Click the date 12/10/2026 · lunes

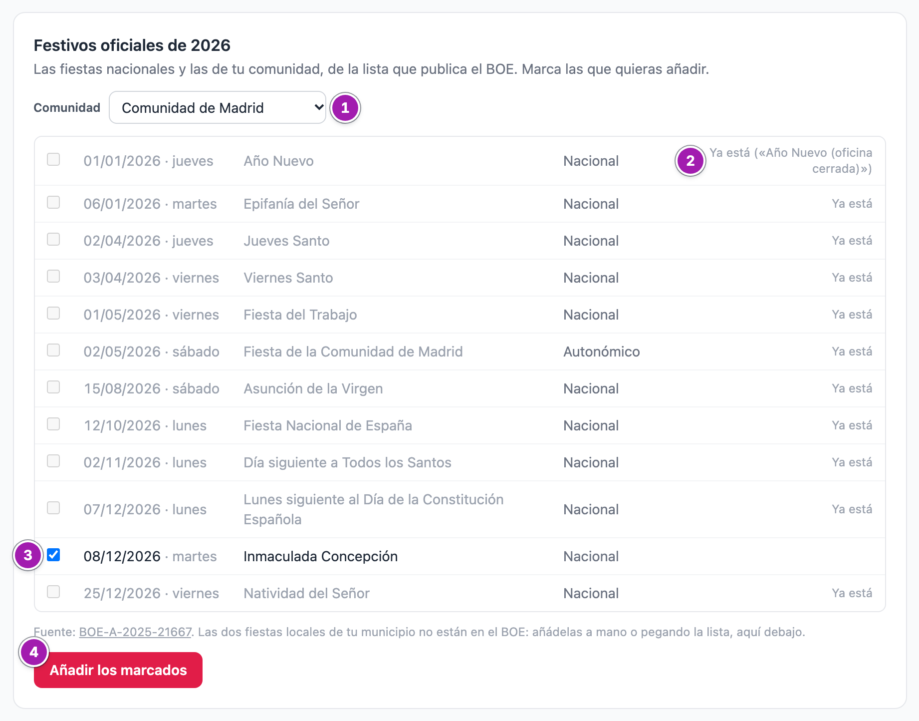click(x=145, y=426)
